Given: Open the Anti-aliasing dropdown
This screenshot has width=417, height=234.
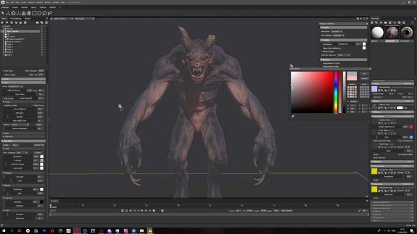Looking at the screenshot, I should coord(338,35).
